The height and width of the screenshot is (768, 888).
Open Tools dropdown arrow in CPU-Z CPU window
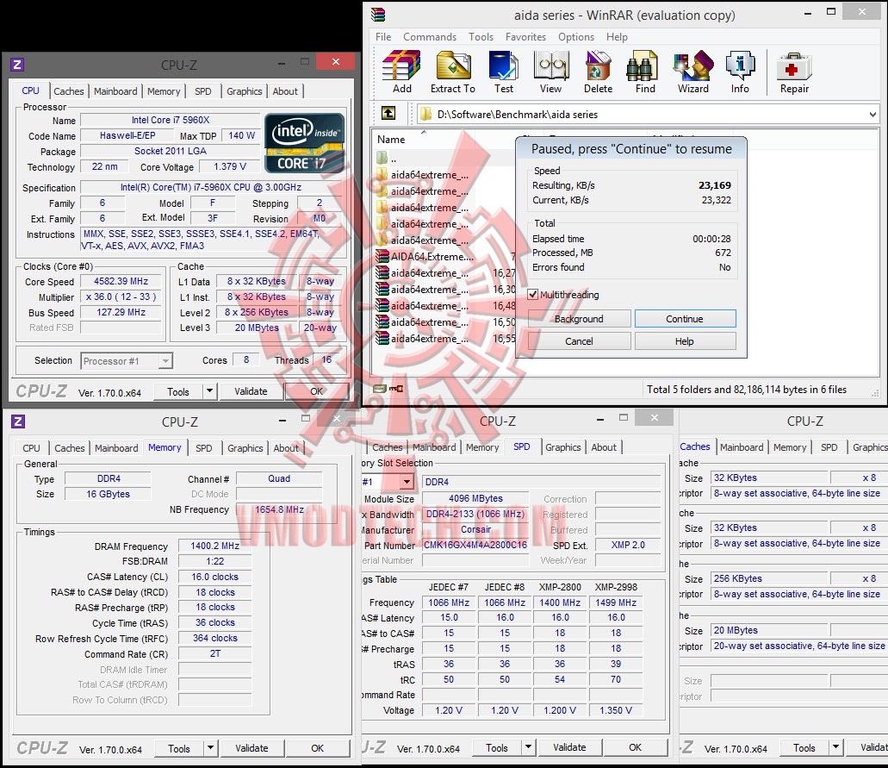pyautogui.click(x=209, y=391)
